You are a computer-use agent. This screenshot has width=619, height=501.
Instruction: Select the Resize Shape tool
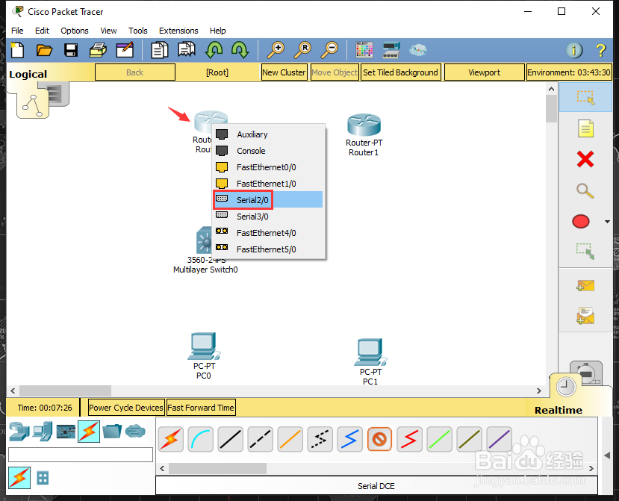pyautogui.click(x=585, y=251)
